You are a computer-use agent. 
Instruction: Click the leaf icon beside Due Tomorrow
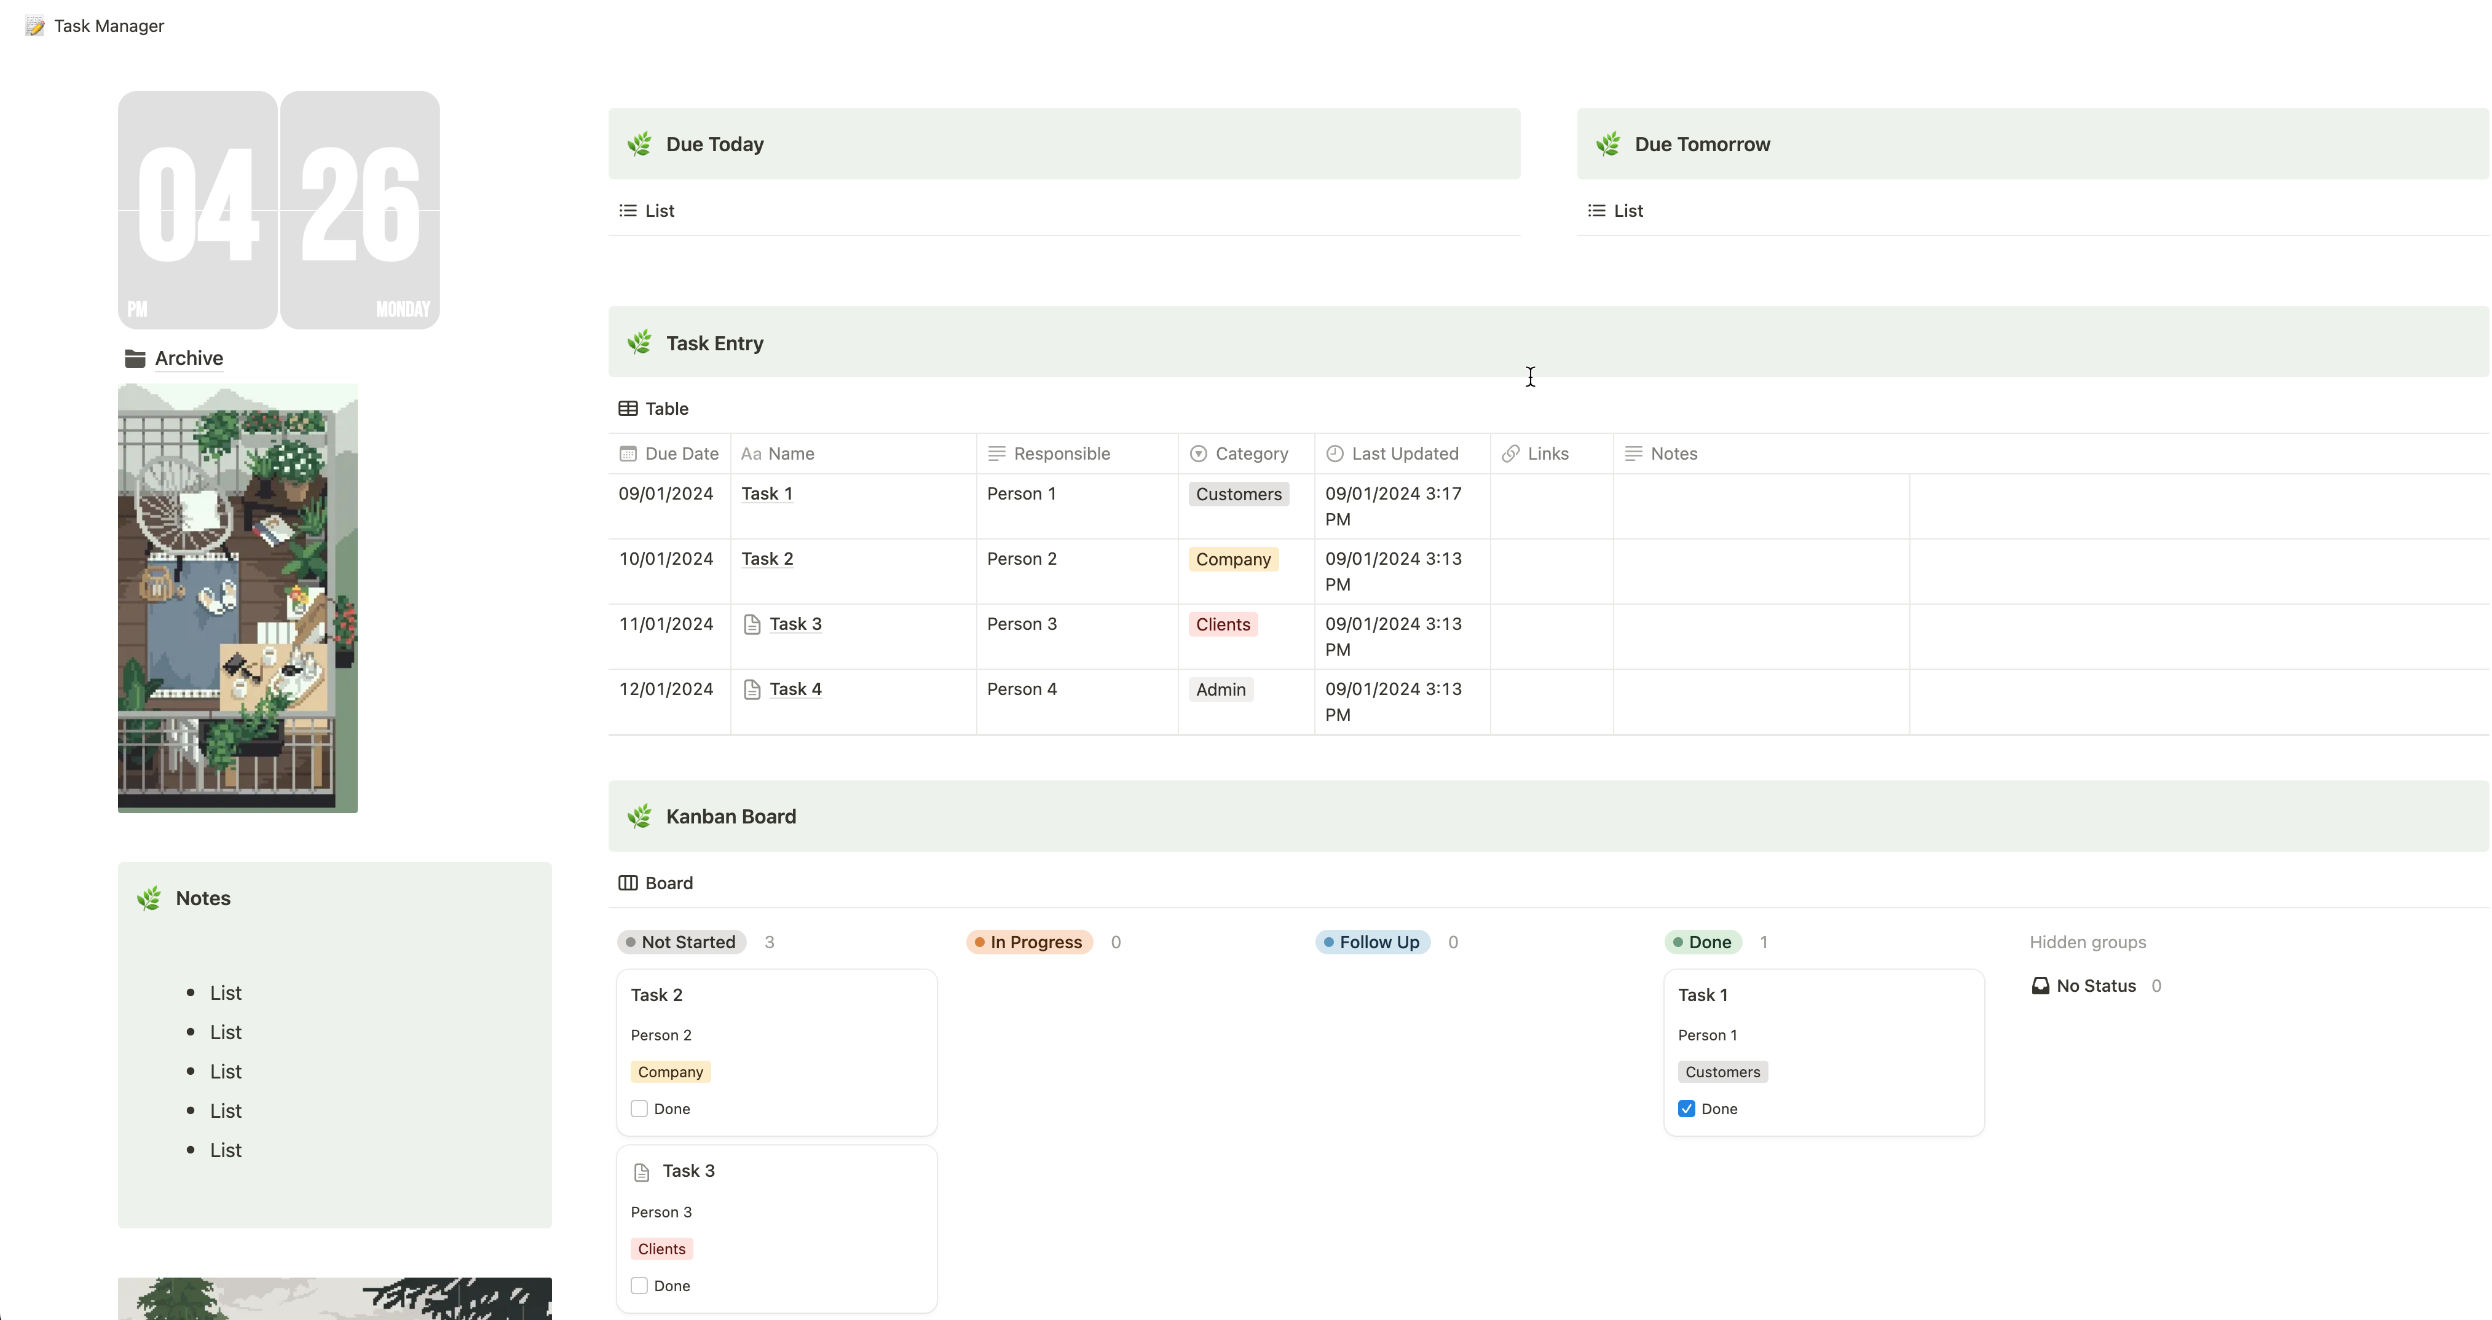(1608, 144)
